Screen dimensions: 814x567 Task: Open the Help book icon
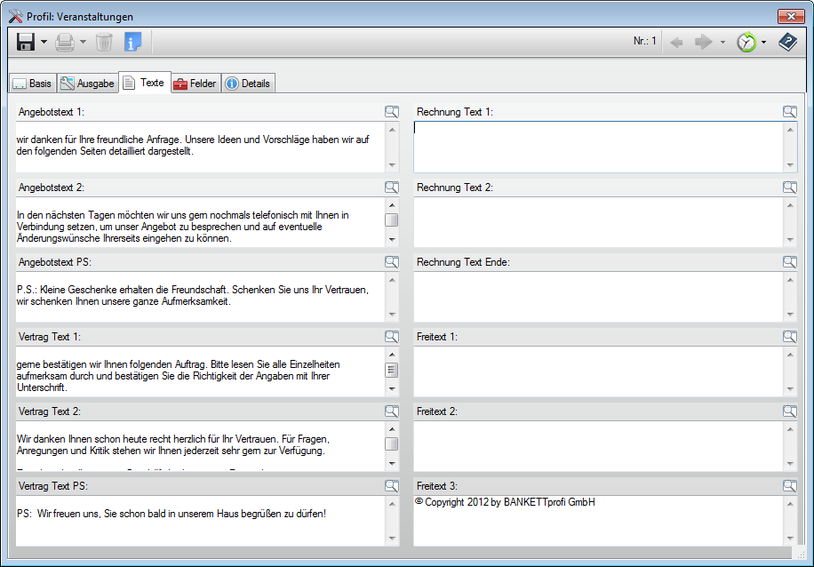pos(787,42)
